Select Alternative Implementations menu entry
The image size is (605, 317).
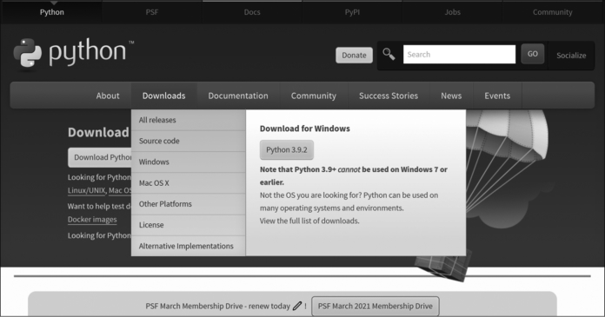pyautogui.click(x=189, y=246)
